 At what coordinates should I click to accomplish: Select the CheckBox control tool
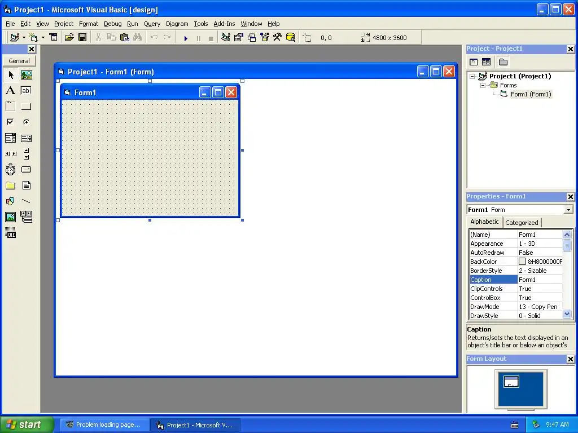[x=11, y=122]
